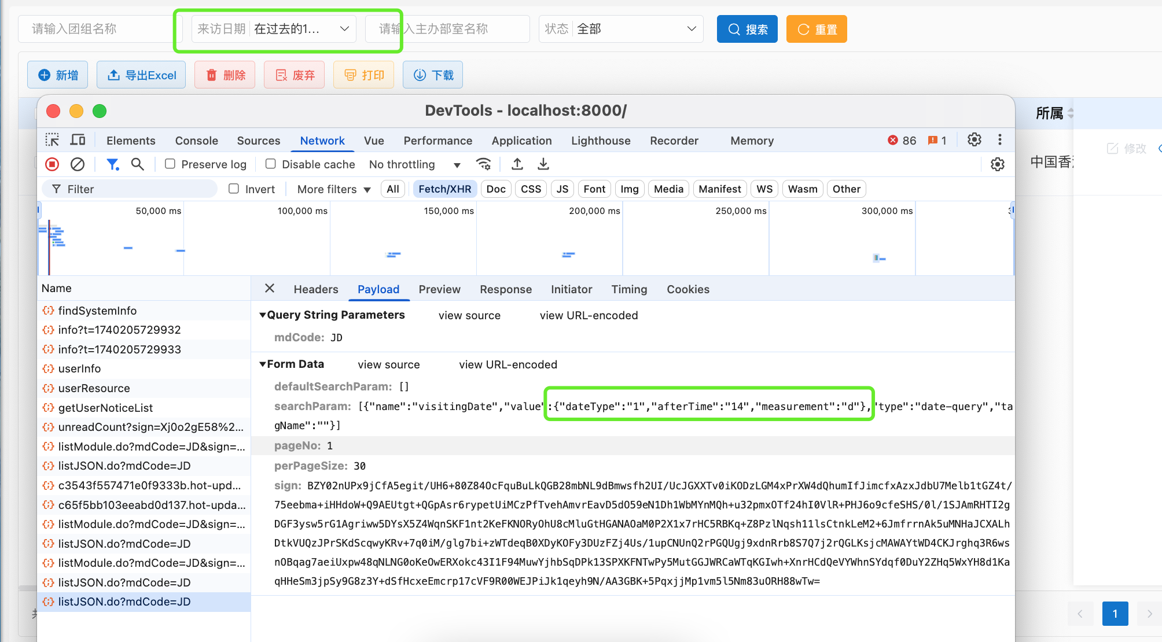
Task: Switch to the Response tab
Action: coord(506,289)
